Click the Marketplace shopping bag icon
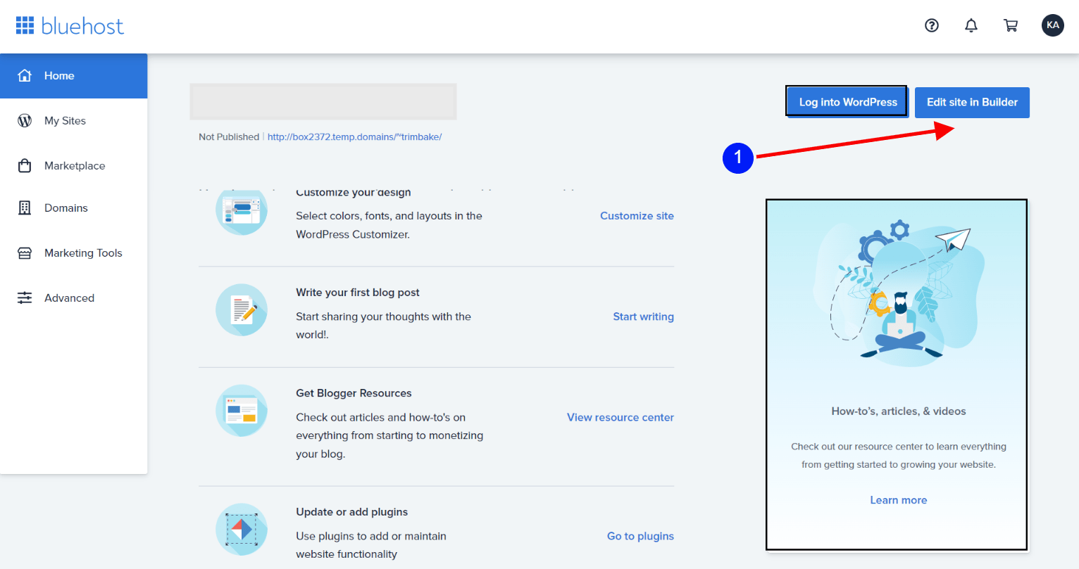The image size is (1079, 569). pos(25,165)
